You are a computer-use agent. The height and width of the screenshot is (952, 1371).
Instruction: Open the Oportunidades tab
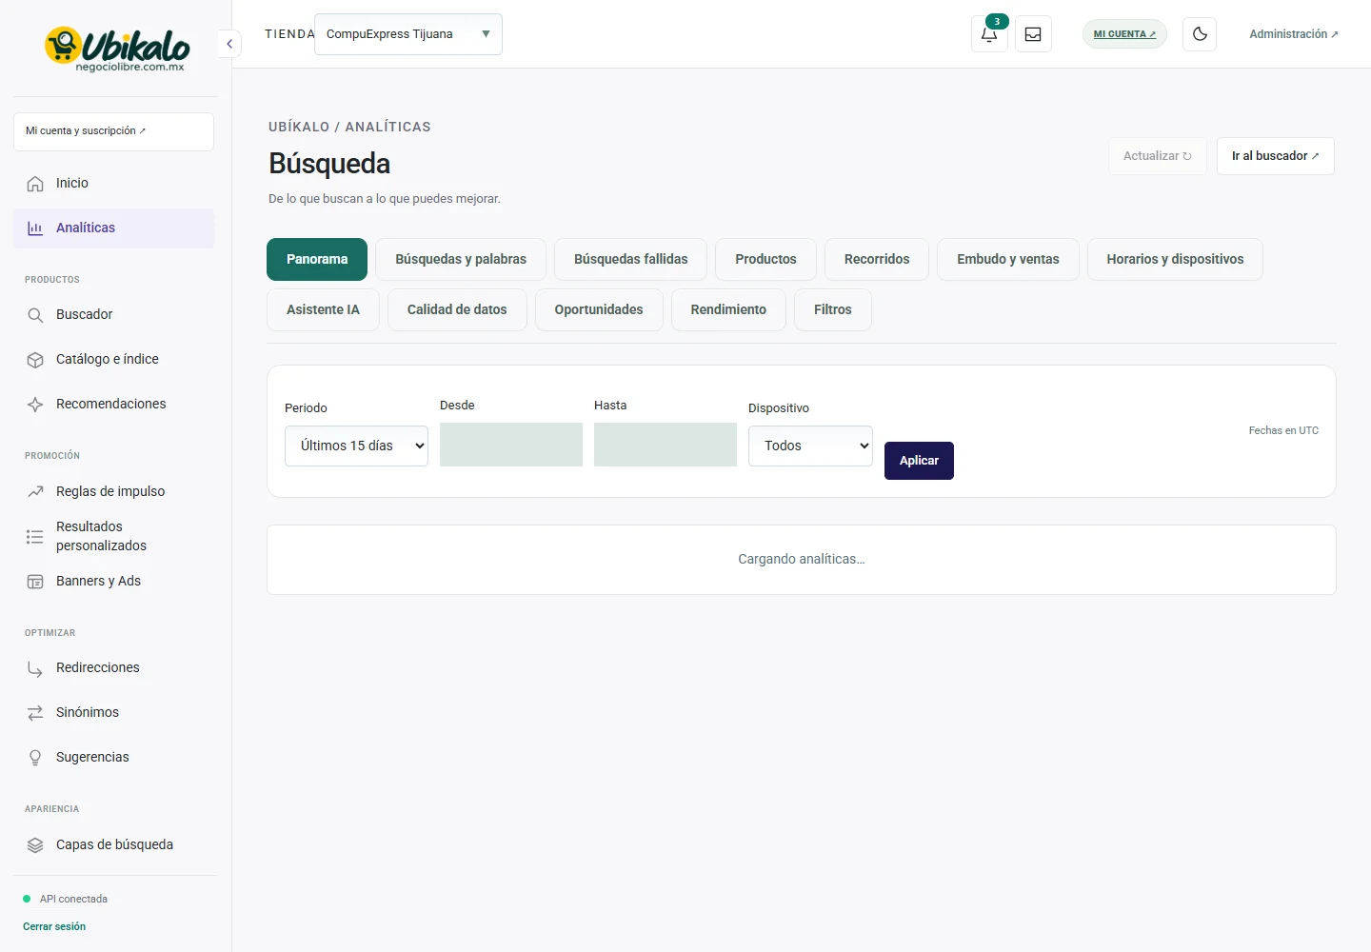pos(599,309)
